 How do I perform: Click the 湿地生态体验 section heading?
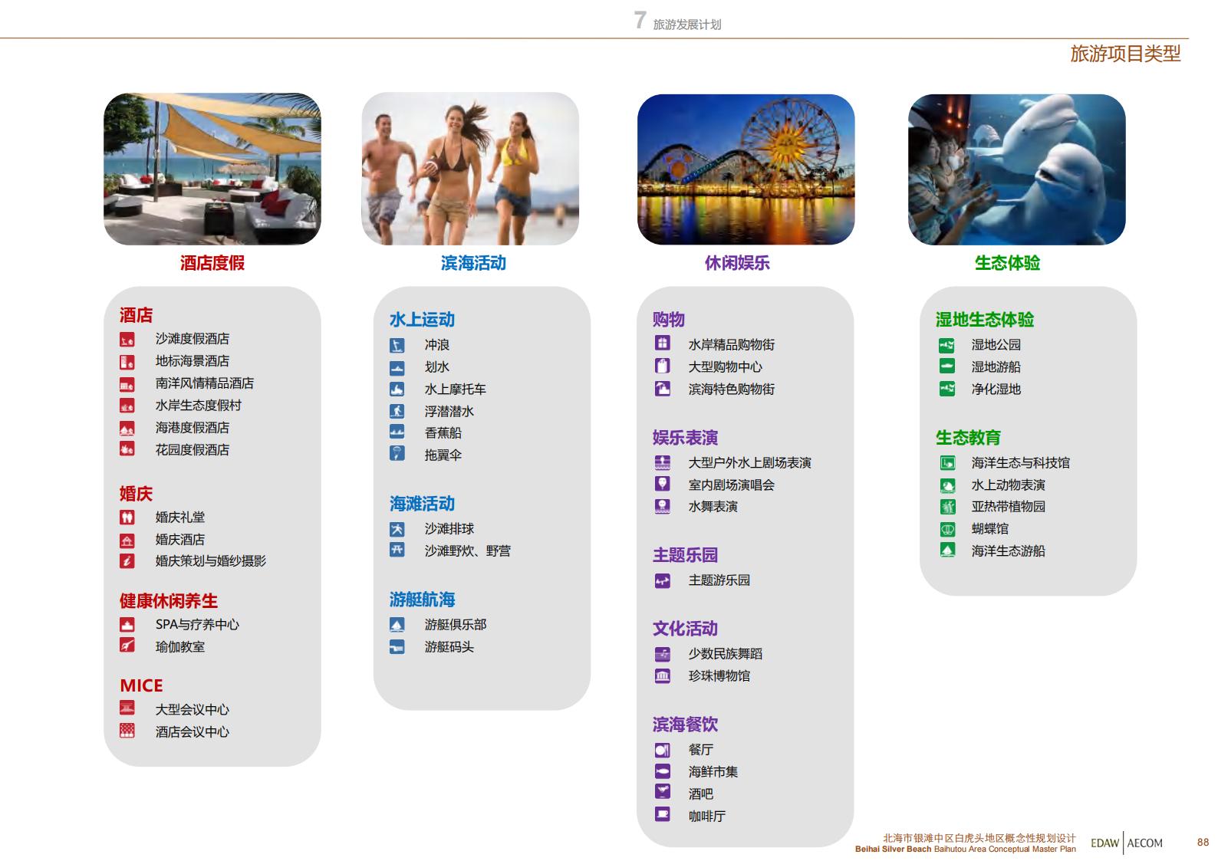click(x=985, y=320)
